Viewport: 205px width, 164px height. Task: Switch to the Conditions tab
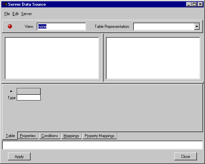coord(50,136)
